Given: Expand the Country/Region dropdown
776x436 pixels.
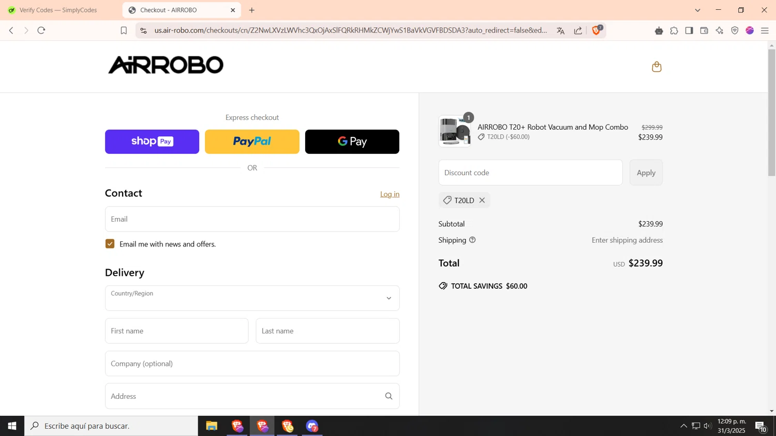Looking at the screenshot, I should [x=252, y=298].
